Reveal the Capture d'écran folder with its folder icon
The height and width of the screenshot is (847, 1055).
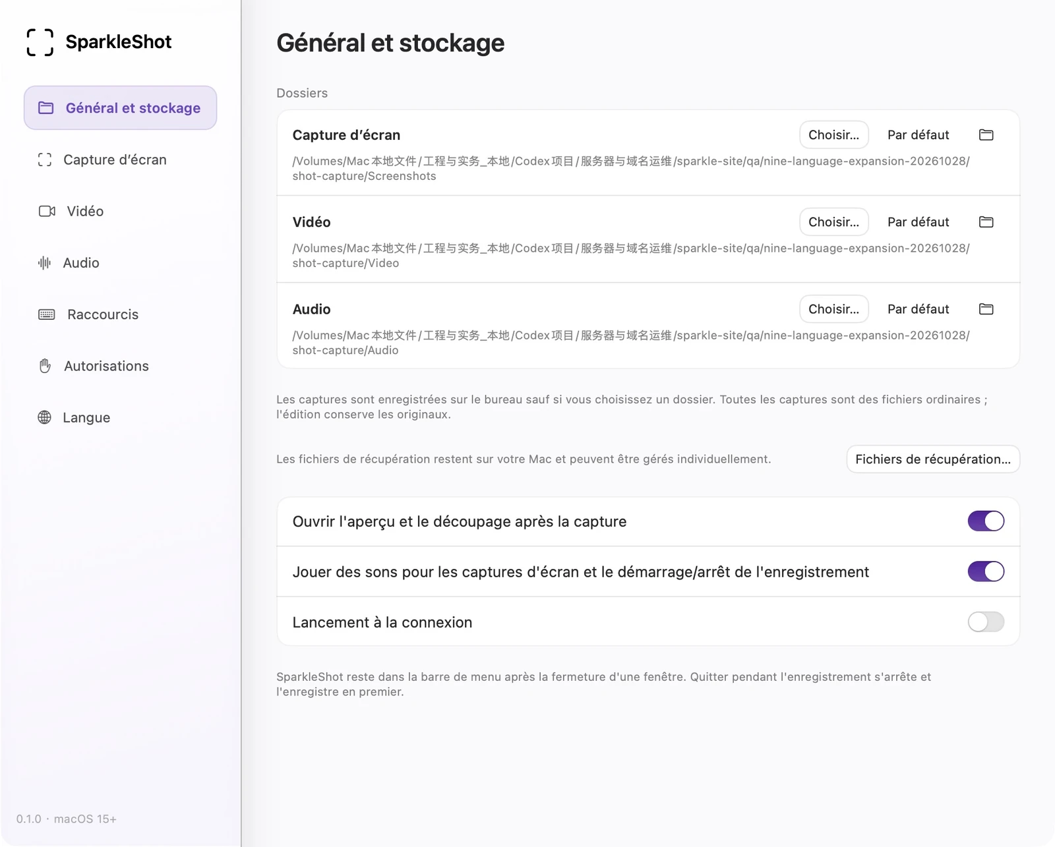point(986,134)
